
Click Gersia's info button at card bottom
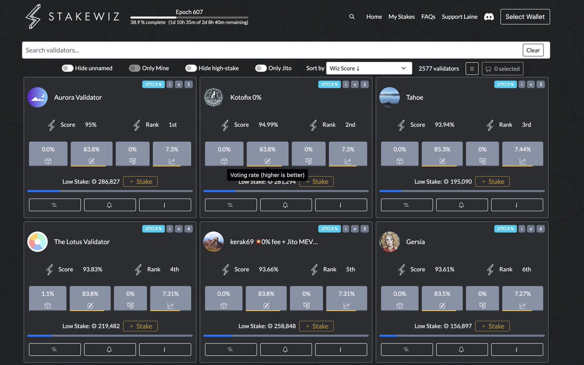[517, 349]
